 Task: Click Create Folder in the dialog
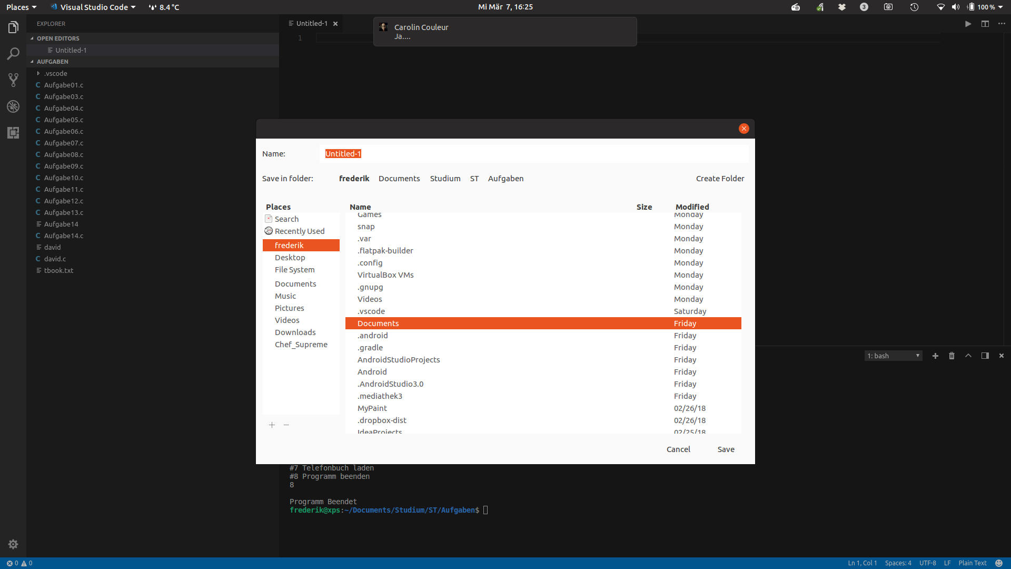coord(720,178)
